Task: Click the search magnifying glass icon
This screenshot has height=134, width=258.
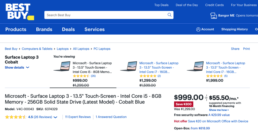Action: click(169, 15)
